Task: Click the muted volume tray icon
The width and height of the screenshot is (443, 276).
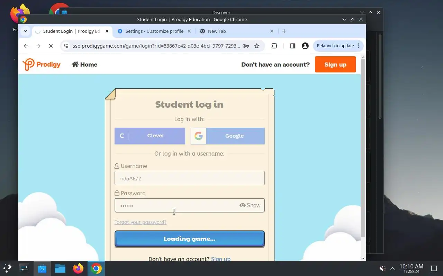Action: pyautogui.click(x=382, y=268)
